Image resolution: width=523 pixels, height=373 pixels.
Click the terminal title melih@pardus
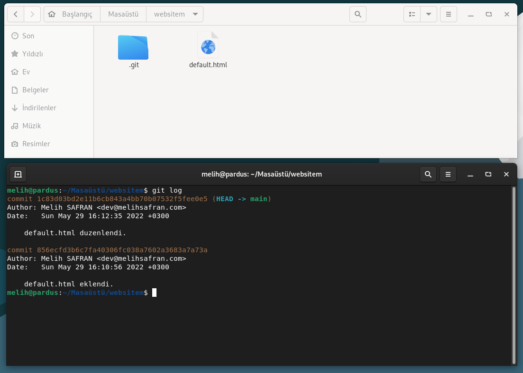pos(262,174)
